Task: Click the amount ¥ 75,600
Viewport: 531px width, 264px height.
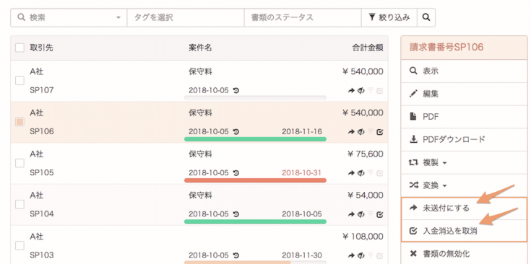Action: (366, 154)
